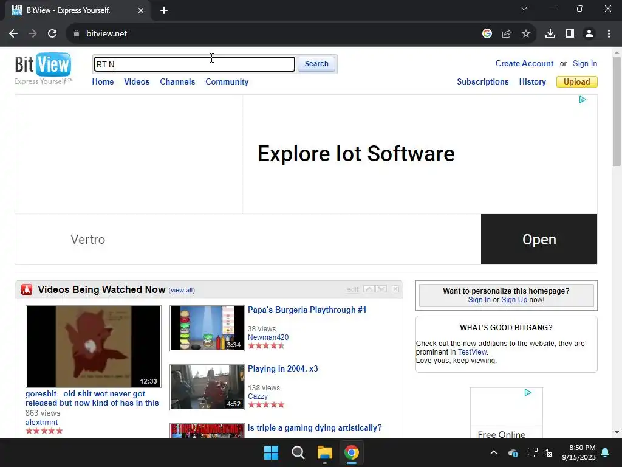Open the Windows Start menu
The image size is (622, 467).
pyautogui.click(x=272, y=452)
